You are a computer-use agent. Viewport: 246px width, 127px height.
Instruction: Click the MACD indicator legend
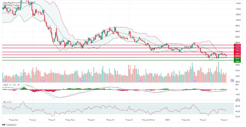tap(11, 85)
